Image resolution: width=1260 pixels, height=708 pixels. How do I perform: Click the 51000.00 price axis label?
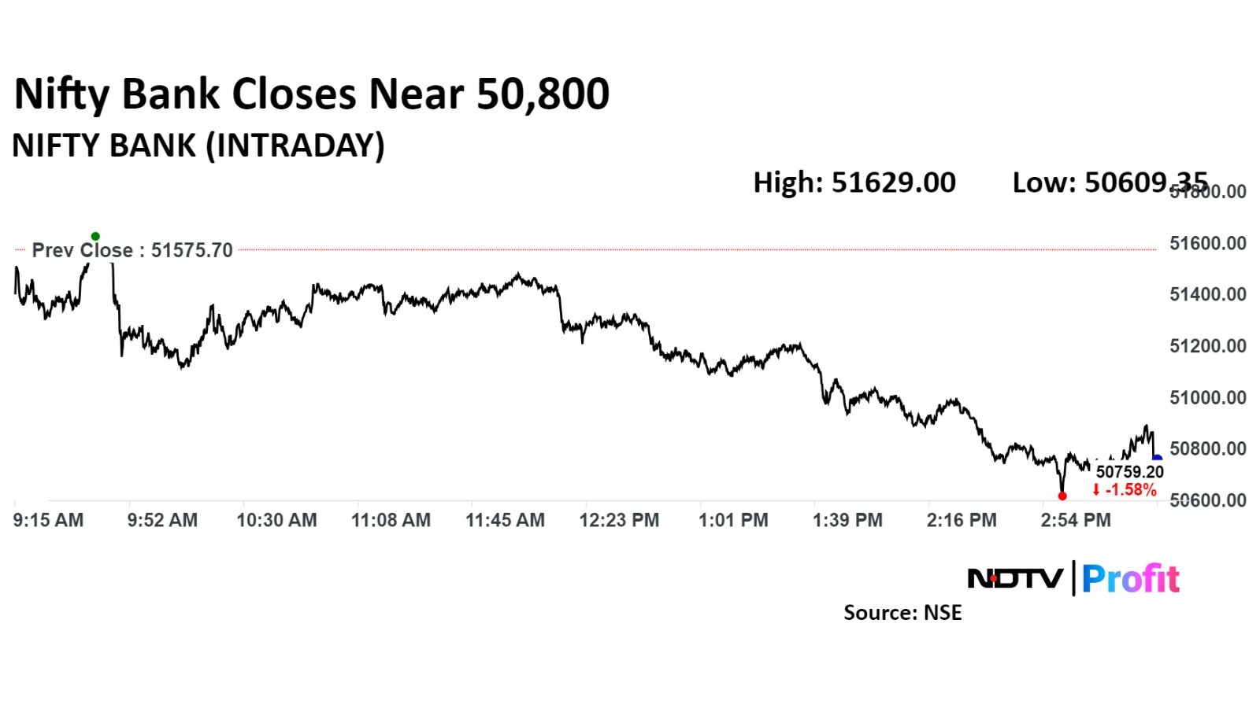[x=1208, y=397]
